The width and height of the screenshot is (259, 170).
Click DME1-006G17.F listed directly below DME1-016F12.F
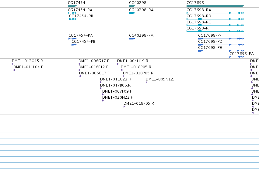pos(80,76)
